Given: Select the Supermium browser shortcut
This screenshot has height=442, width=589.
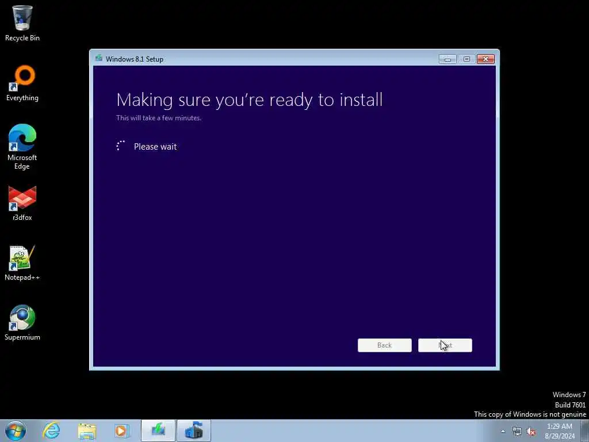Looking at the screenshot, I should click(x=22, y=323).
